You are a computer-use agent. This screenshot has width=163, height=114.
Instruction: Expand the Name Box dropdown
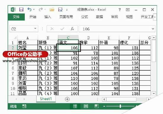(35, 28)
